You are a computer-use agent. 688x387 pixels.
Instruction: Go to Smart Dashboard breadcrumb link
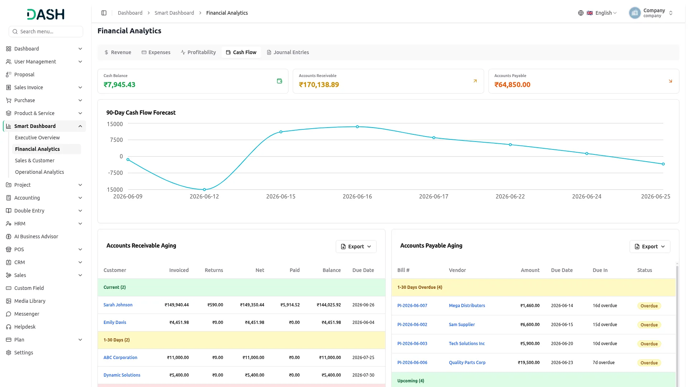point(174,13)
